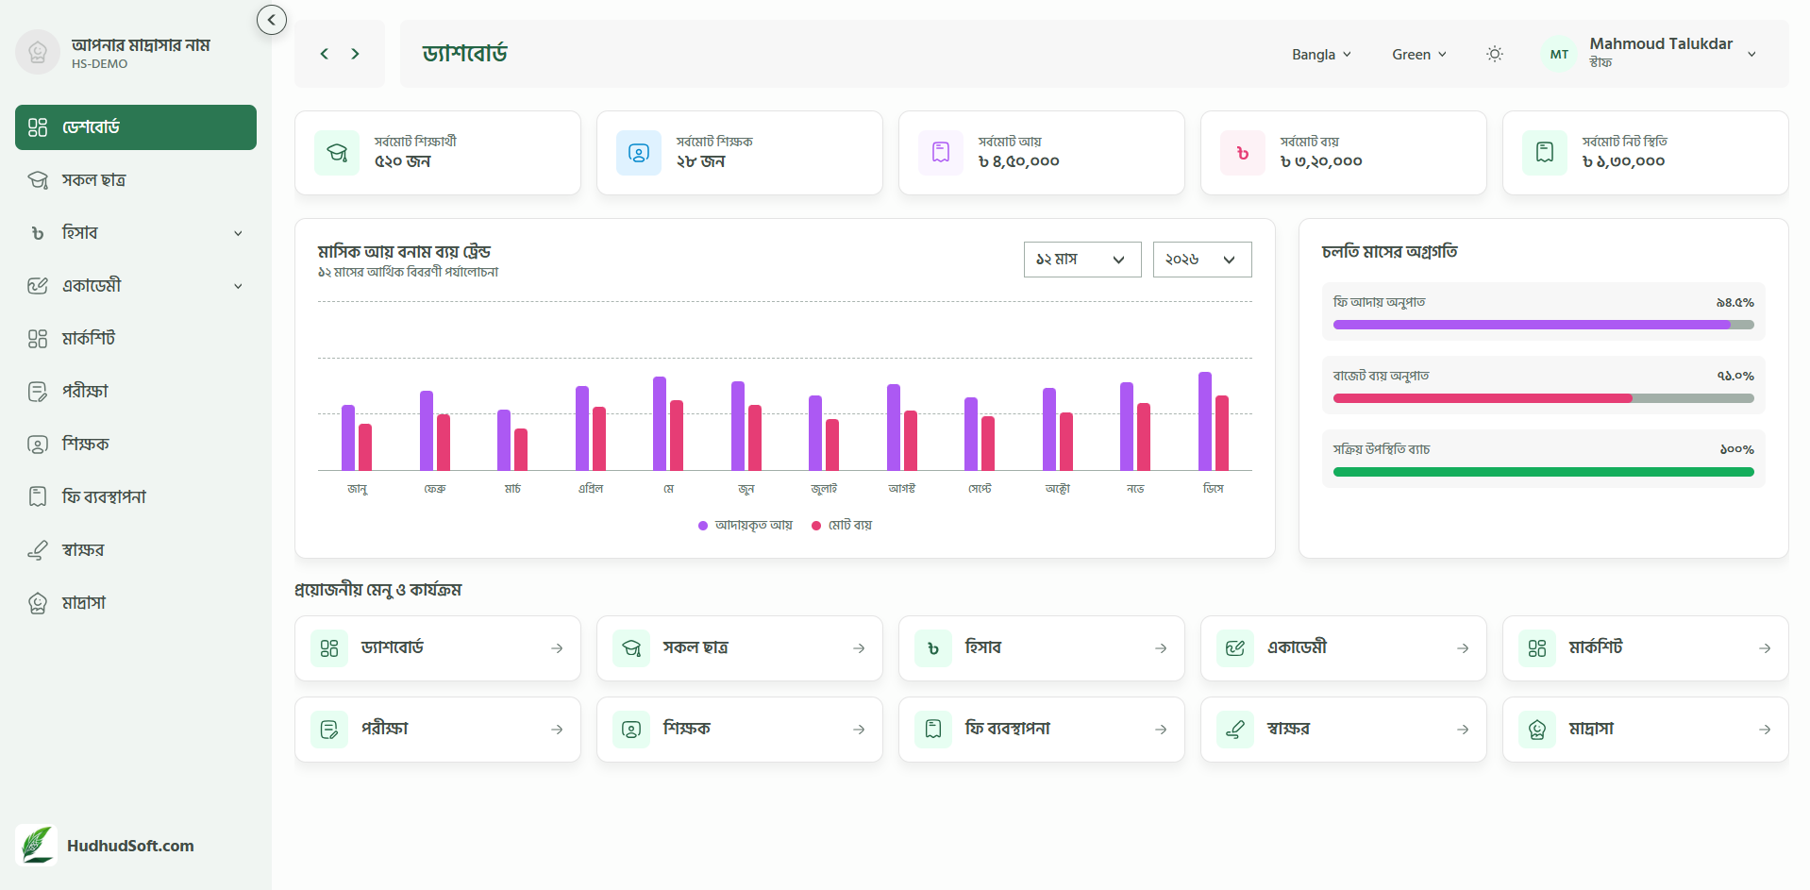The height and width of the screenshot is (890, 1810).
Task: Open the ড্যাশবোর্ড quick menu card
Action: (x=438, y=648)
